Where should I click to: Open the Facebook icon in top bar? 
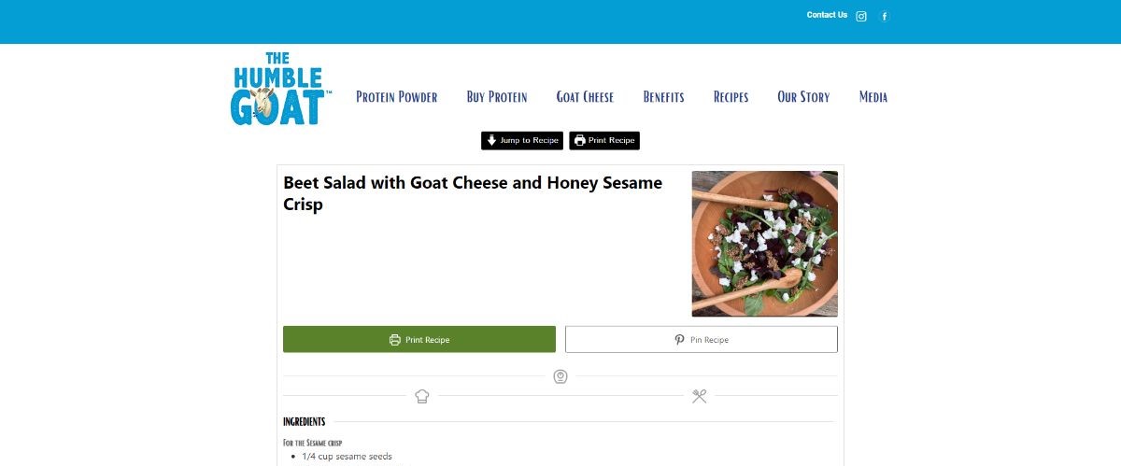pyautogui.click(x=885, y=16)
